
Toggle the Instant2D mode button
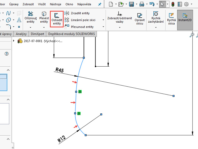tap(185, 19)
